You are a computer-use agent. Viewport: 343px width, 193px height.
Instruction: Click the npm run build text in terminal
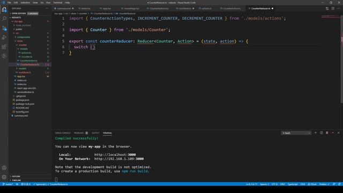[x=135, y=172]
